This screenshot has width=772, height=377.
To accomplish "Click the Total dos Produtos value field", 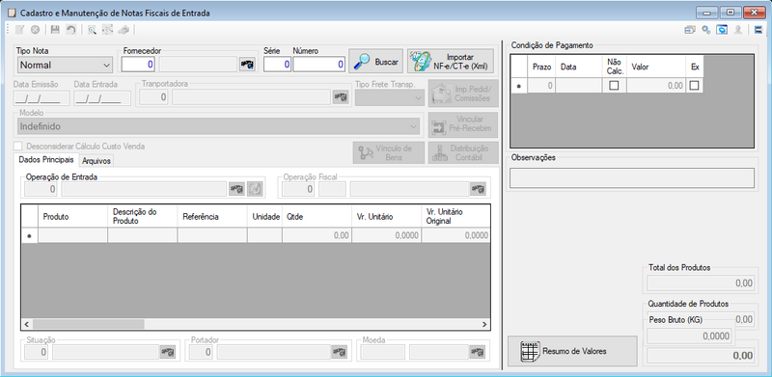I will coord(701,283).
